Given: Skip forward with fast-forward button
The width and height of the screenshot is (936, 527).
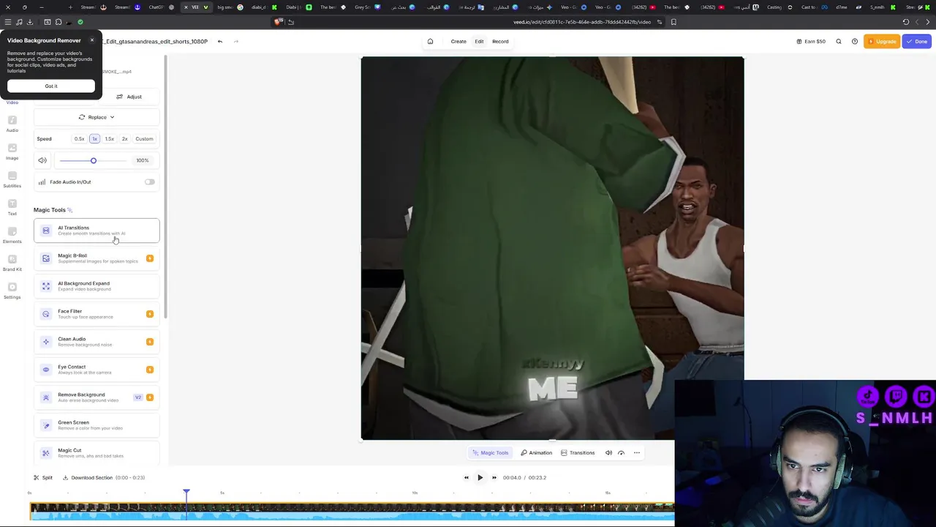Looking at the screenshot, I should (x=494, y=478).
